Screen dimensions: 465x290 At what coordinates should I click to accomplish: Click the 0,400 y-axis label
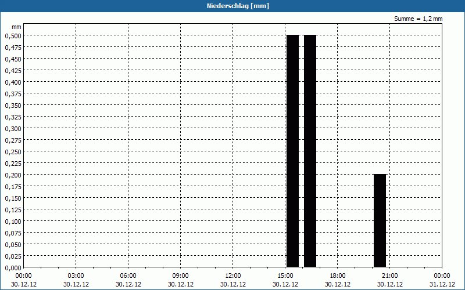pyautogui.click(x=13, y=82)
